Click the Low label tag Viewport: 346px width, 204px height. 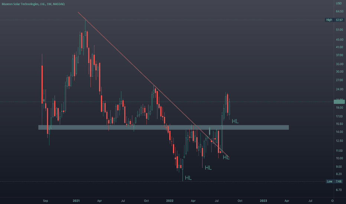pos(329,181)
